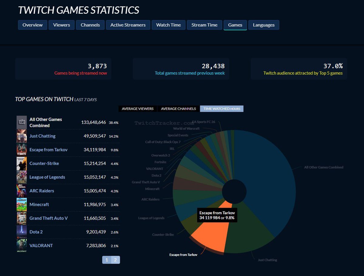Click the 'IRL' pie chart label
The width and height of the screenshot is (364, 276).
click(172, 149)
